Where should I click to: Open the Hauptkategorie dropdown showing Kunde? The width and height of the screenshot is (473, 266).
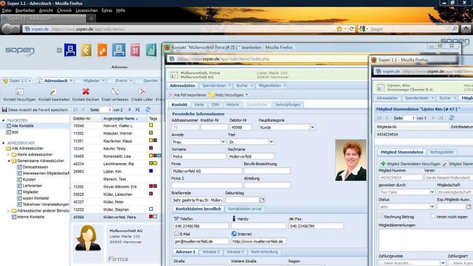[x=313, y=127]
